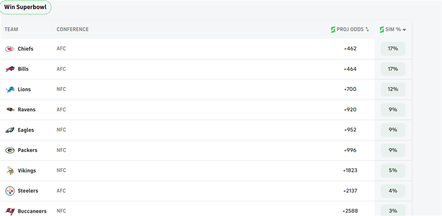The image size is (442, 216).
Task: Click the Lions team logo
Action: (10, 90)
